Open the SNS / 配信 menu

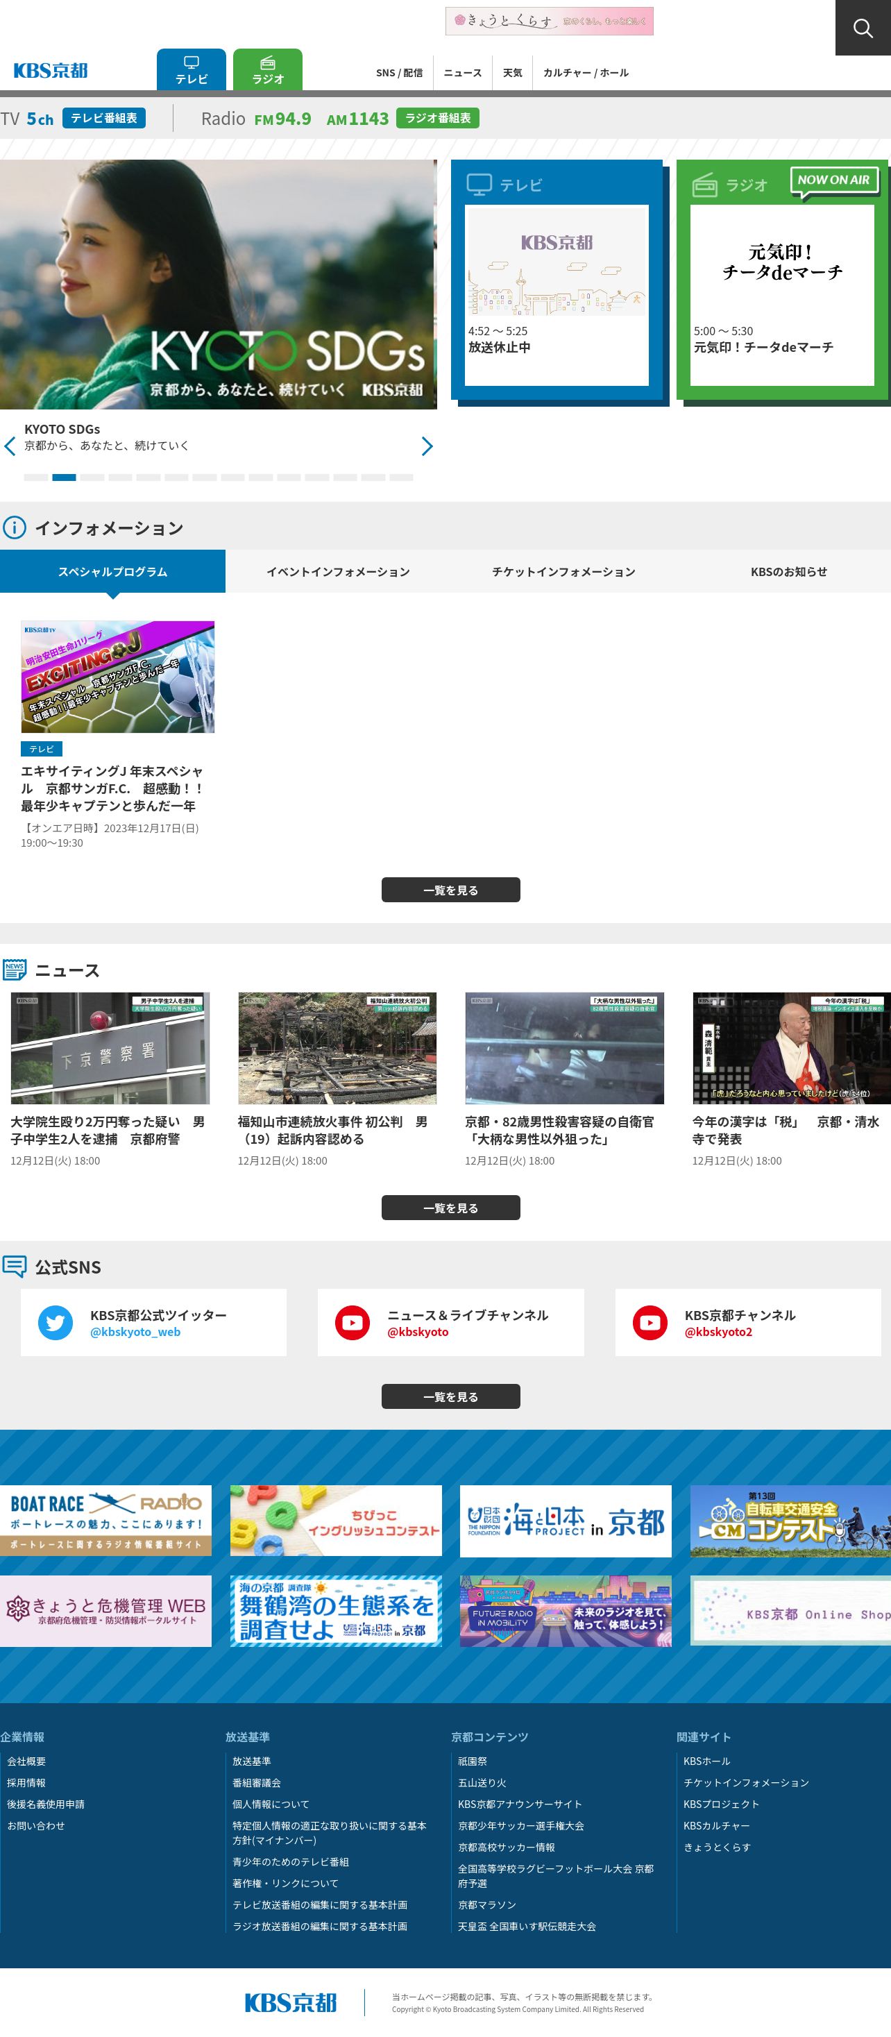pyautogui.click(x=399, y=73)
